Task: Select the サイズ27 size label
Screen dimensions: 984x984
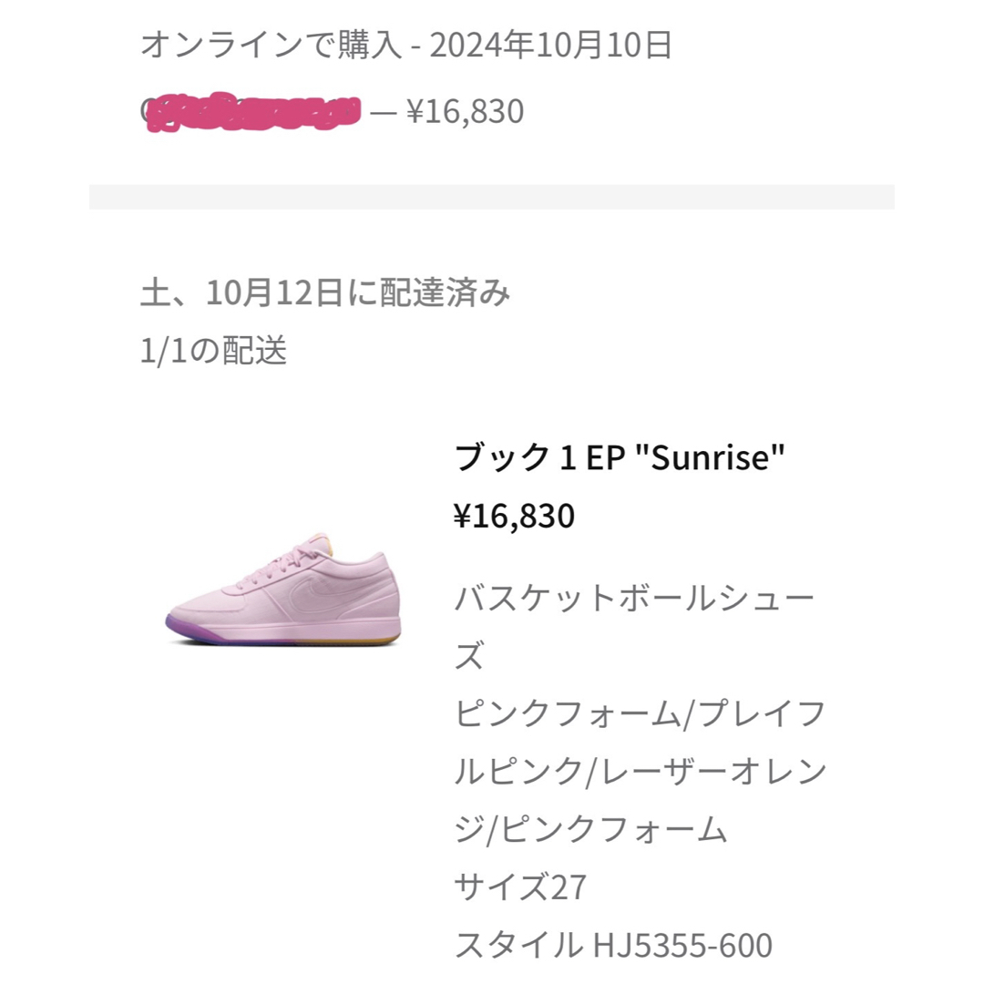Action: point(520,887)
